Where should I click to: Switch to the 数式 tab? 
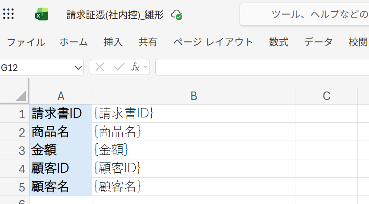(x=278, y=42)
